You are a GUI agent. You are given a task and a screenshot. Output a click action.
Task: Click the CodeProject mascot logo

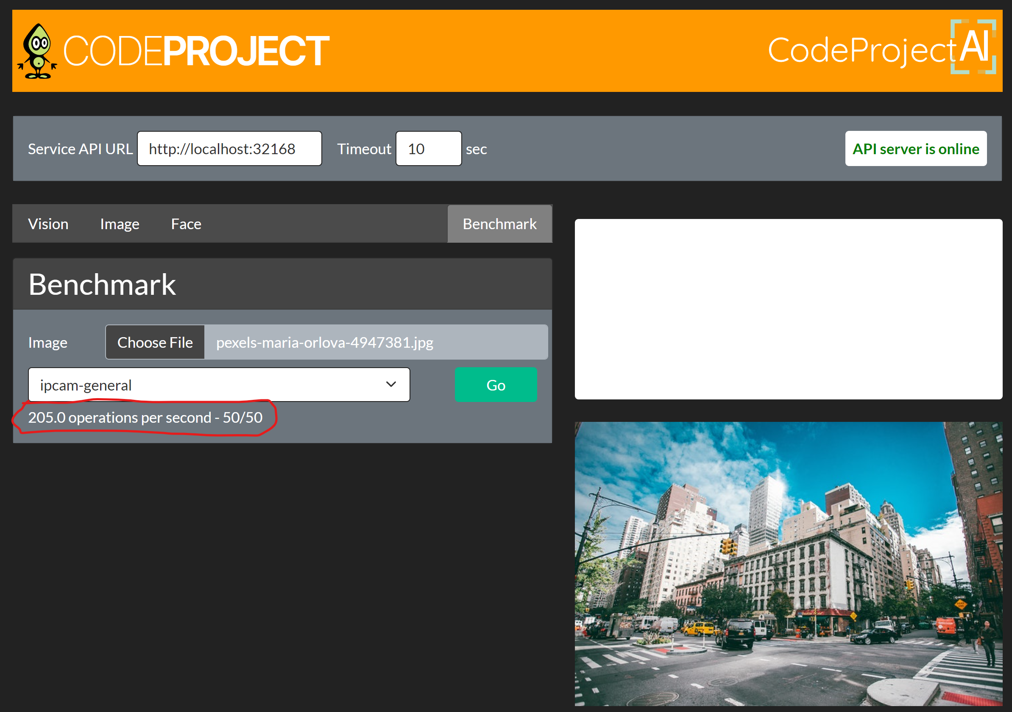tap(37, 51)
